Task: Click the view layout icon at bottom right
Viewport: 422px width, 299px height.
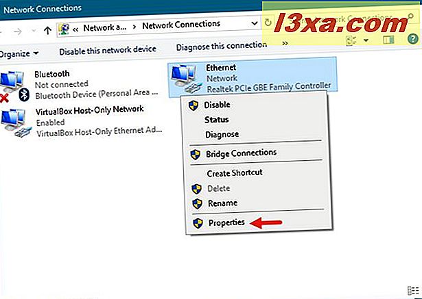Action: (x=413, y=291)
